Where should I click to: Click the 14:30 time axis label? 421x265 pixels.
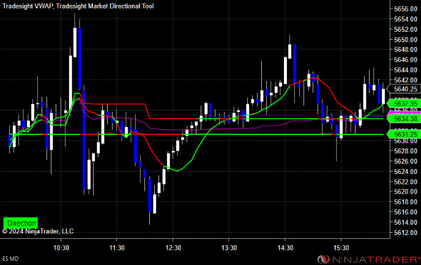285,248
